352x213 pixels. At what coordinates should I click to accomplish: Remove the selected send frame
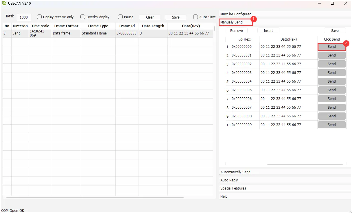click(x=236, y=30)
